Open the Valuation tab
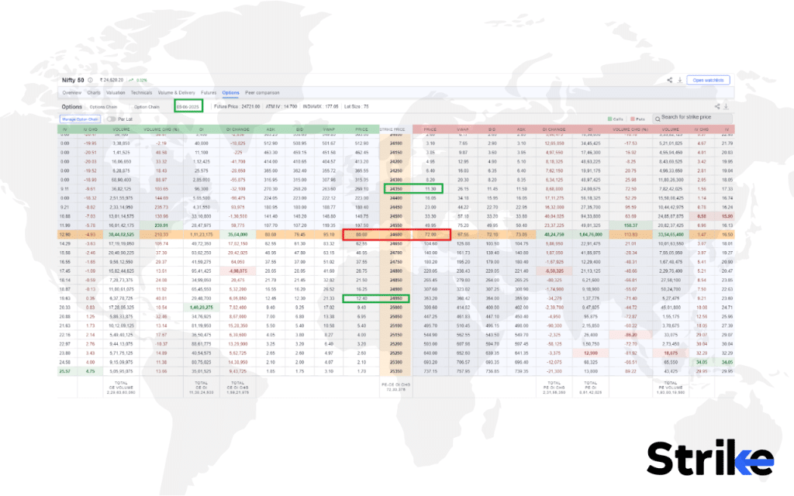 click(x=116, y=93)
